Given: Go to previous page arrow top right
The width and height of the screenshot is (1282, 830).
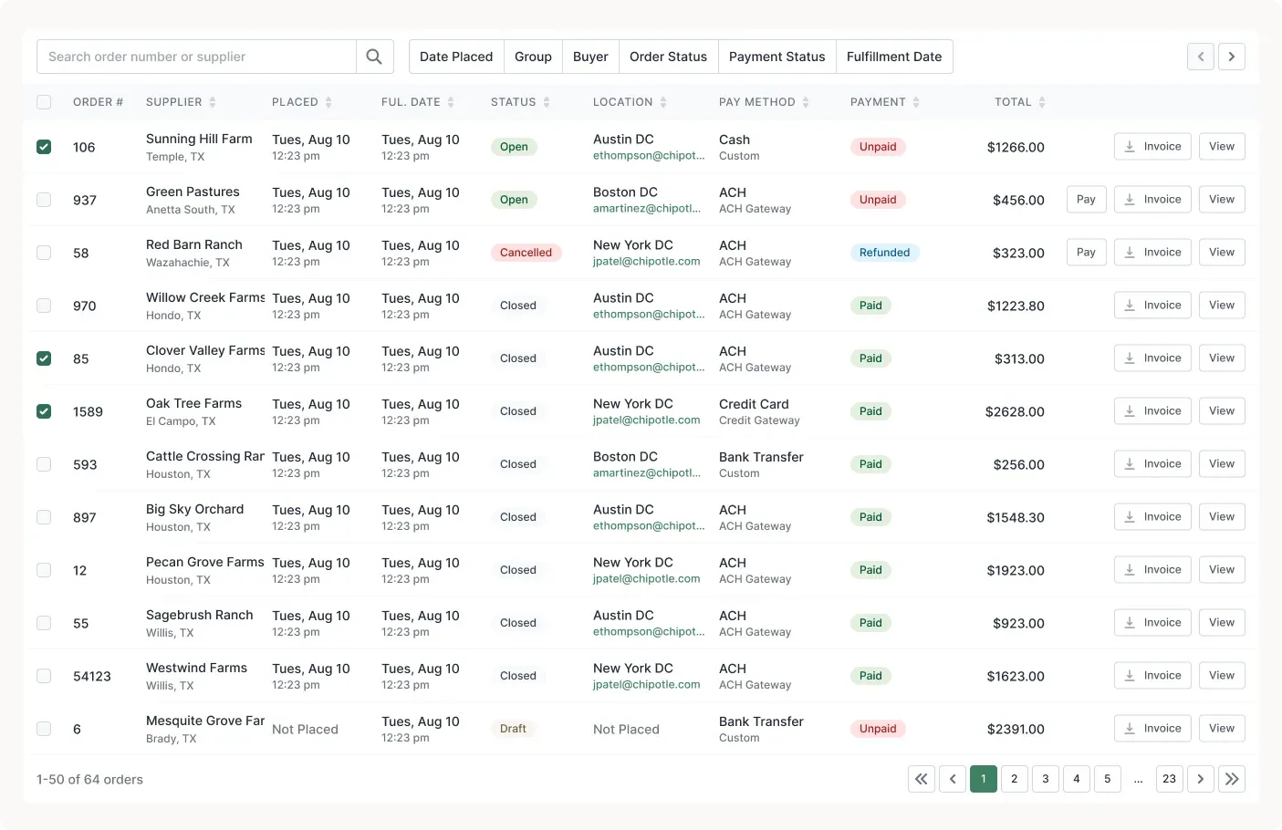Looking at the screenshot, I should (1201, 57).
